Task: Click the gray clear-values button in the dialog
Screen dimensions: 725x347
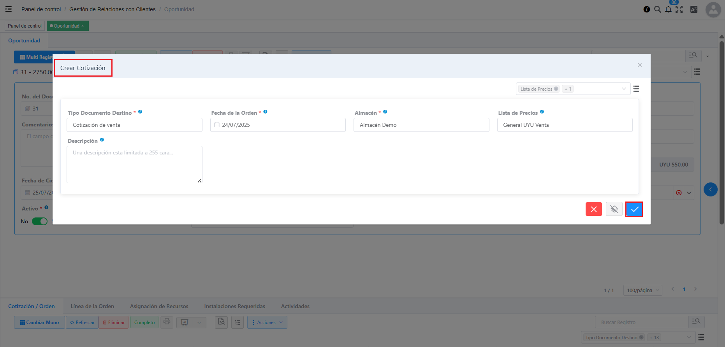Action: 614,209
